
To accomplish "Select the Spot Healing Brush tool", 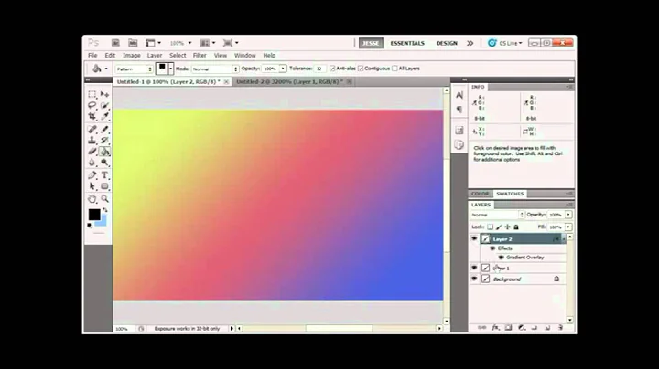I will click(x=92, y=129).
